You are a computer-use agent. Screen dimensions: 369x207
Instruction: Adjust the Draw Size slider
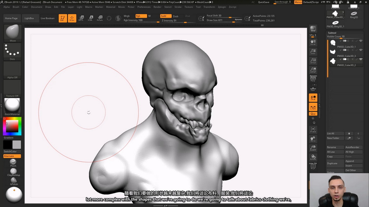coord(224,20)
